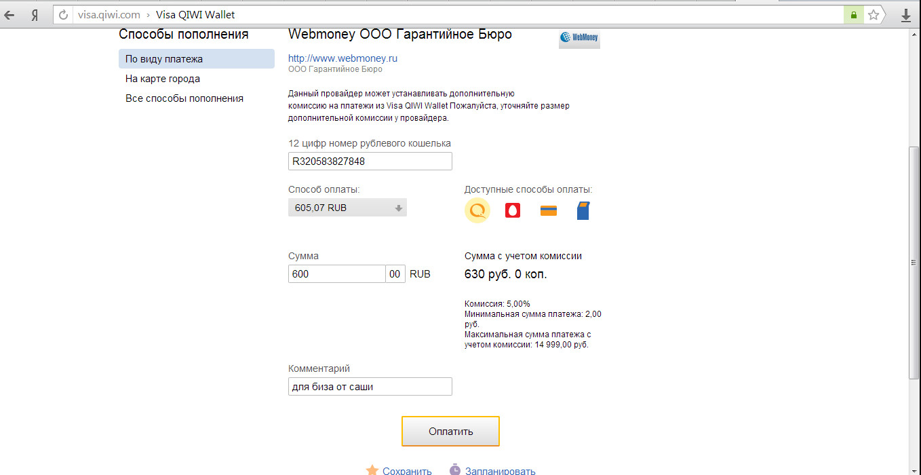This screenshot has height=475, width=921.
Task: Click the Комментарий input field
Action: tap(370, 387)
